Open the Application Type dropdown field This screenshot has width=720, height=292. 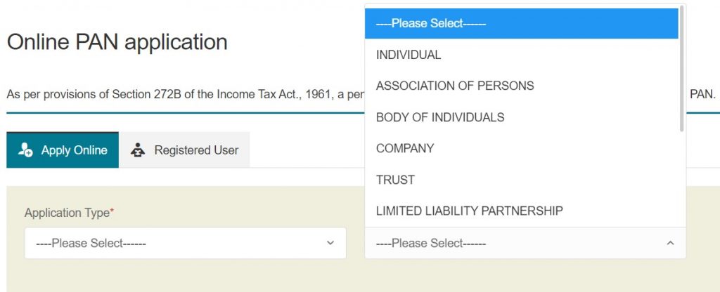(x=186, y=243)
